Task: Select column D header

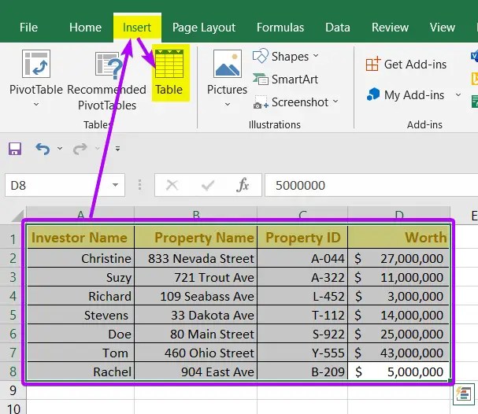Action: (398, 214)
